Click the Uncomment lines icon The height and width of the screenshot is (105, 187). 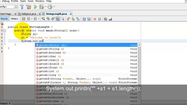pos(110,19)
